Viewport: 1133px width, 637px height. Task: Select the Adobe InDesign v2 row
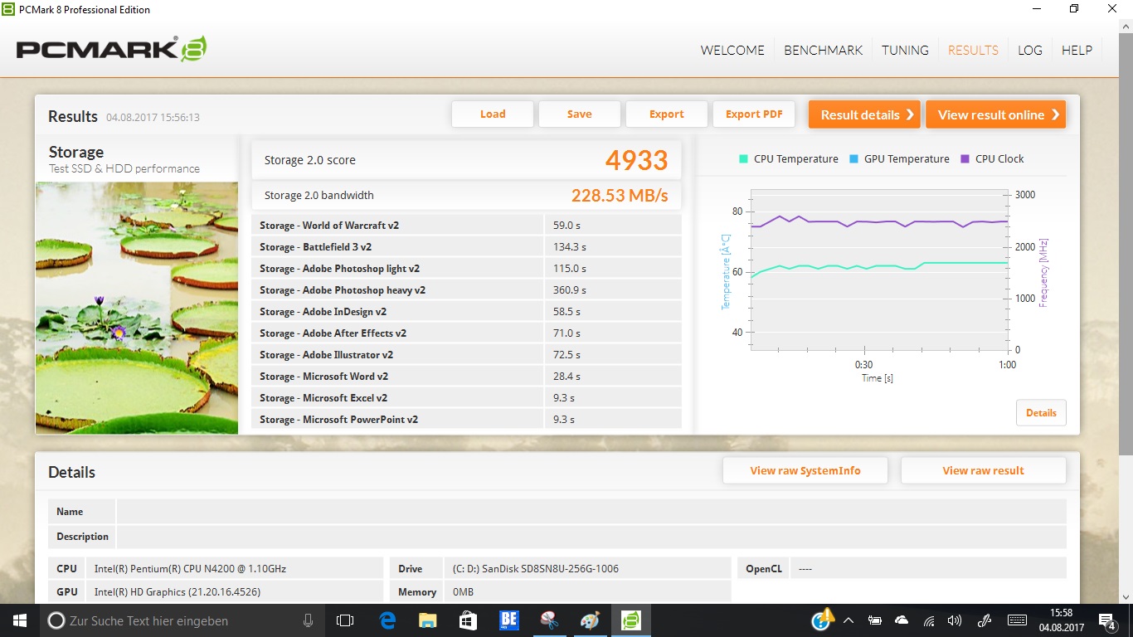pyautogui.click(x=466, y=311)
